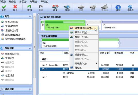The width and height of the screenshot is (138, 95).
Task: Open 扩展分区向导 in the wizard panel
Action: point(12,22)
